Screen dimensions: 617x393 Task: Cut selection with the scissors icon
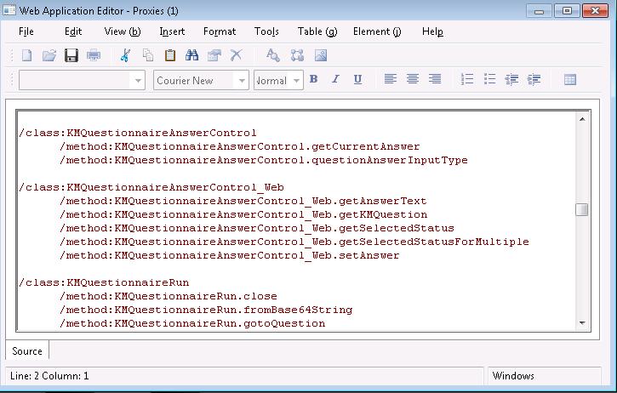point(125,55)
